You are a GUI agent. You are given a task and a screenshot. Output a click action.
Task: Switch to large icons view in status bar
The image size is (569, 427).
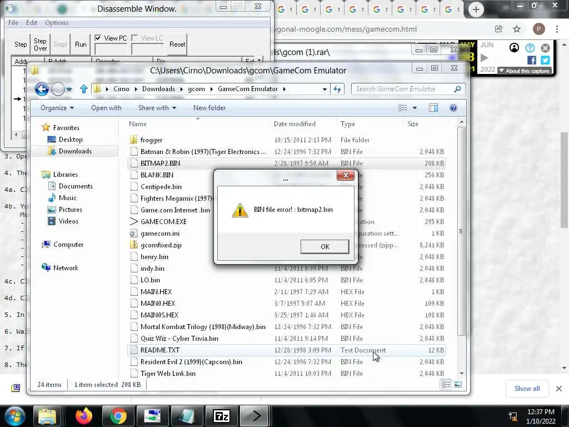pyautogui.click(x=458, y=384)
